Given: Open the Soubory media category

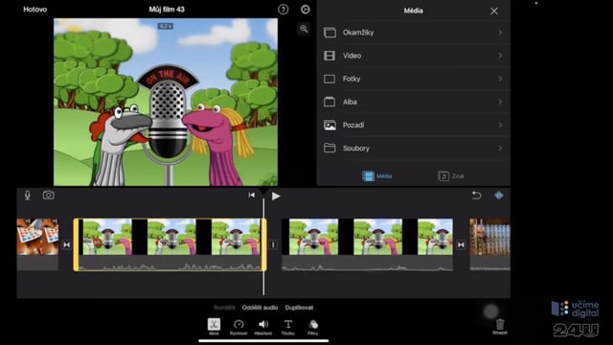Looking at the screenshot, I should pos(413,149).
